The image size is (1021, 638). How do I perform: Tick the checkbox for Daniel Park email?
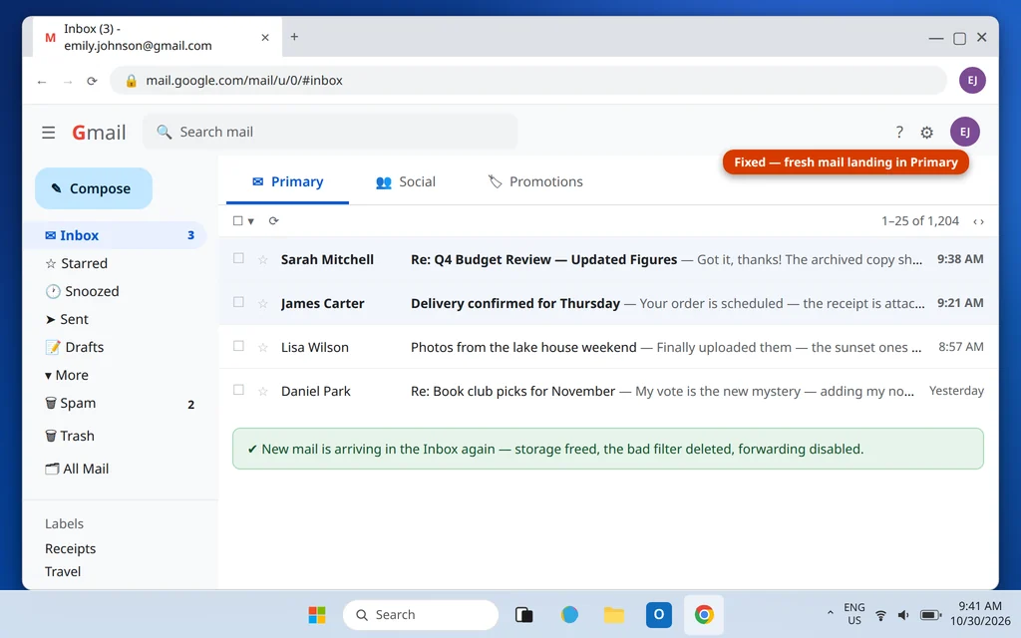point(238,390)
